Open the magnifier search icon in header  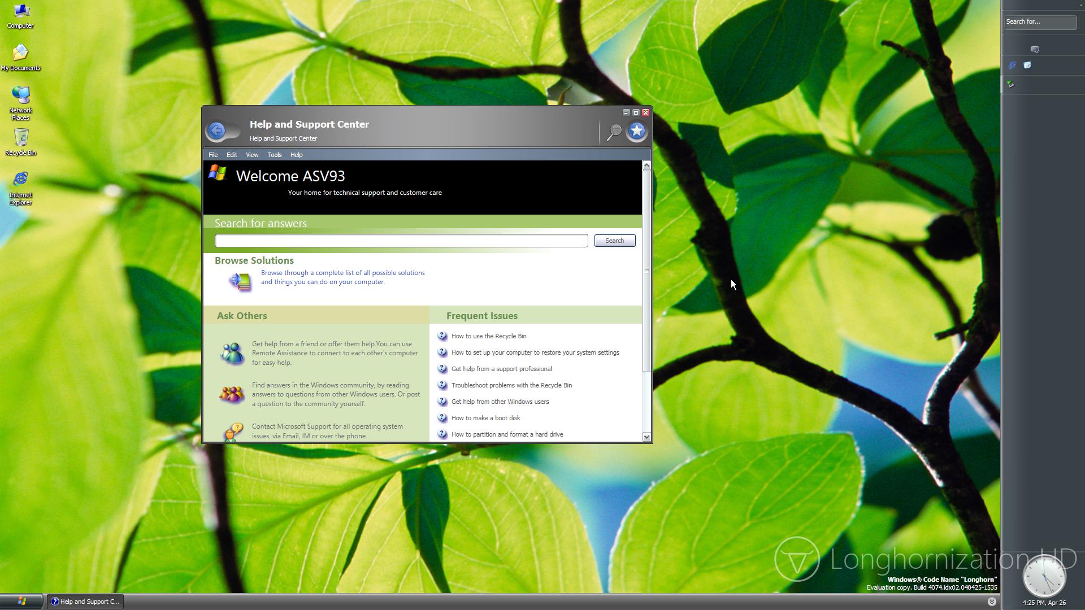point(614,132)
